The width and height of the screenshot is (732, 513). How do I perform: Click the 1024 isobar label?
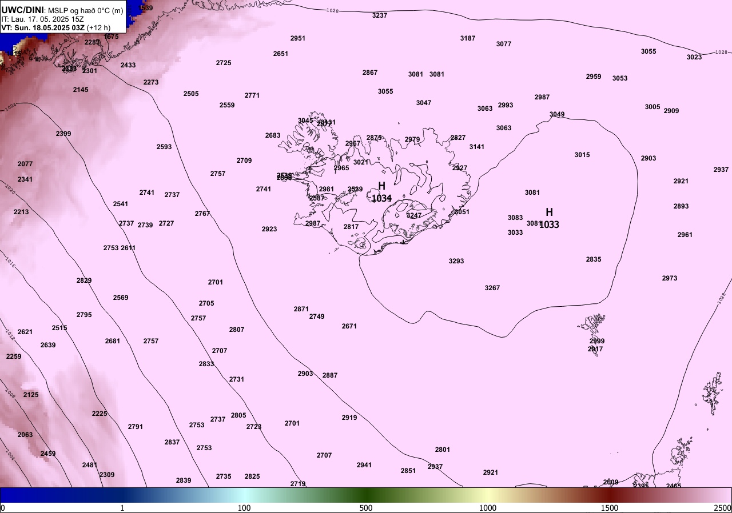[x=10, y=106]
